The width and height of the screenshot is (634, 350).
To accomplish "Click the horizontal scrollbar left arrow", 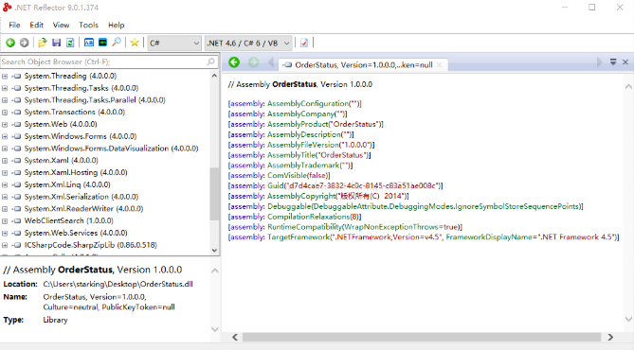I will [235, 337].
